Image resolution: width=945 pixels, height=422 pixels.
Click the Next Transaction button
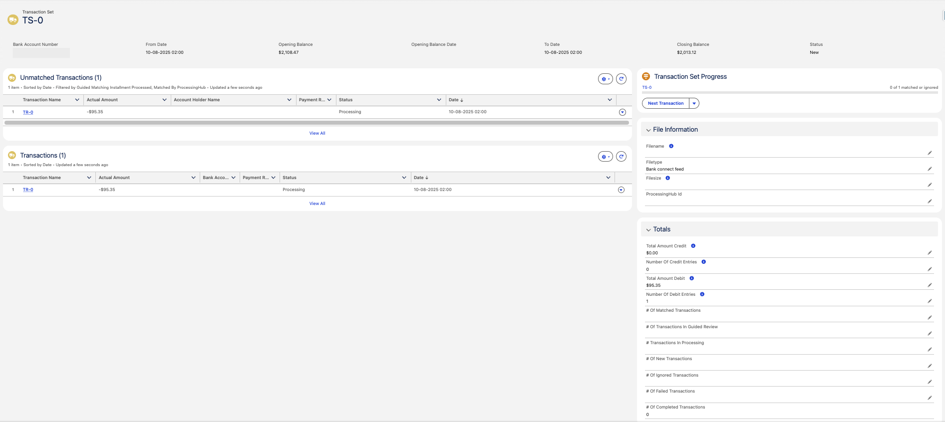(665, 103)
